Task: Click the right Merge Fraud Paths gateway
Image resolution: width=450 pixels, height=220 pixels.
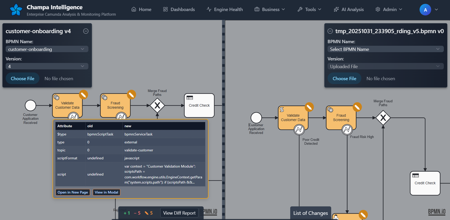Action: pyautogui.click(x=383, y=118)
